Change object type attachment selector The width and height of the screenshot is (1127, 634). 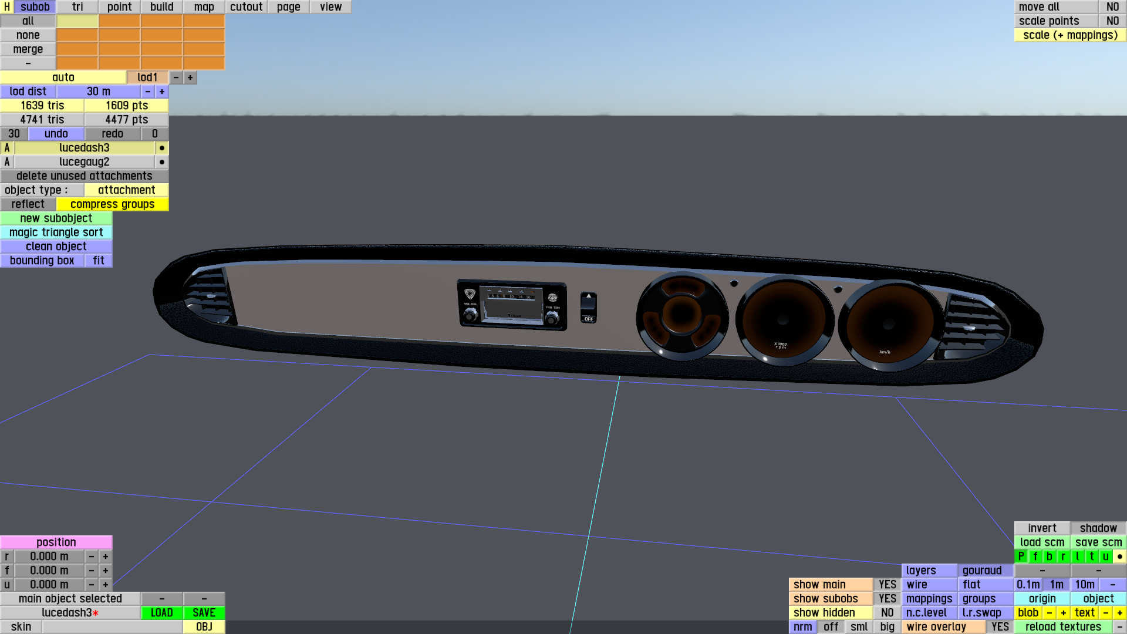tap(126, 190)
